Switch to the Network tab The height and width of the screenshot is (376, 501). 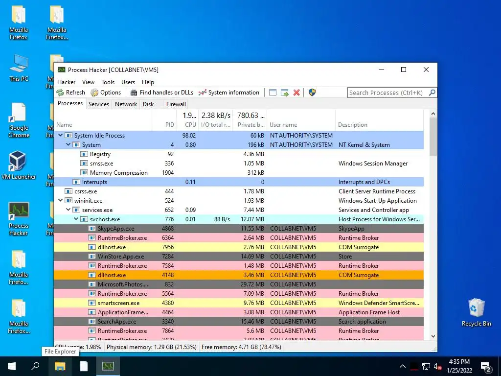(126, 104)
